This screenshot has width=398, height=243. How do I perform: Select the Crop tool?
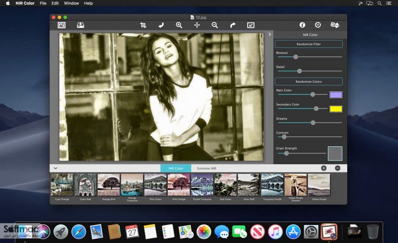tap(143, 25)
